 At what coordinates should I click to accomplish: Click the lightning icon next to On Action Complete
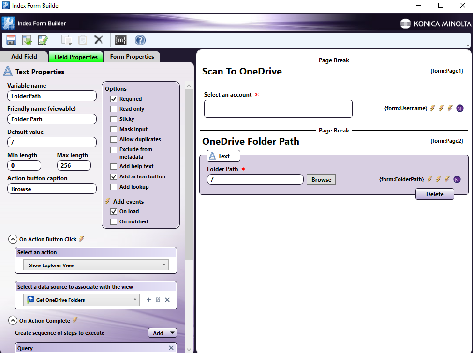click(x=75, y=320)
